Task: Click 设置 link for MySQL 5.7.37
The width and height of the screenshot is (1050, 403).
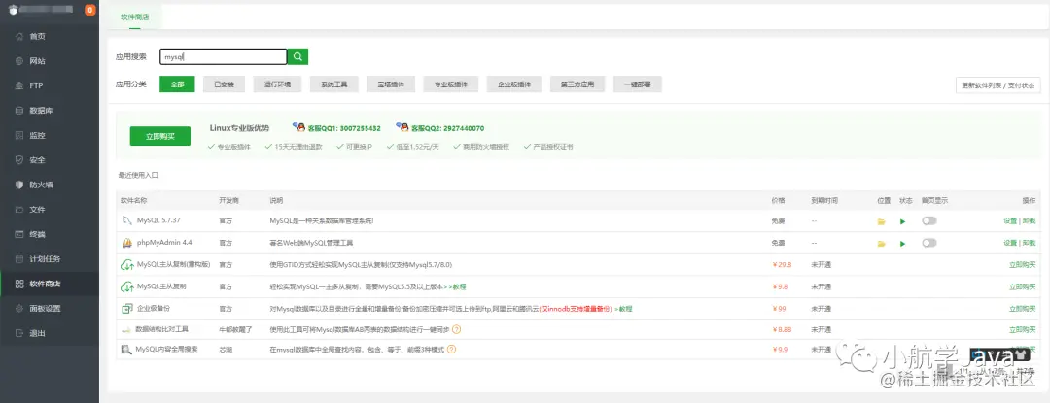Action: (x=1010, y=221)
